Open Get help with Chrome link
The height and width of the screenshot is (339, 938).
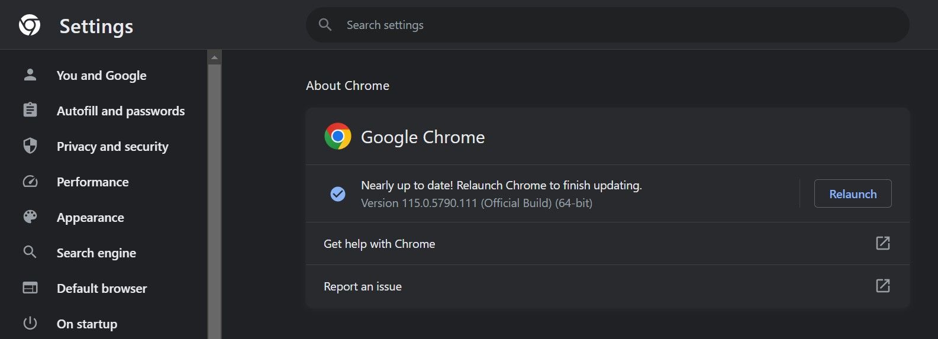tap(379, 244)
